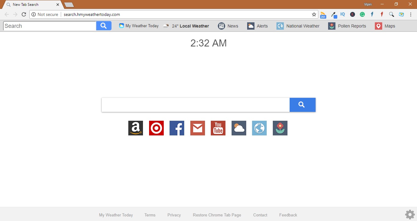Open the Privacy link in the footer

[x=174, y=215]
